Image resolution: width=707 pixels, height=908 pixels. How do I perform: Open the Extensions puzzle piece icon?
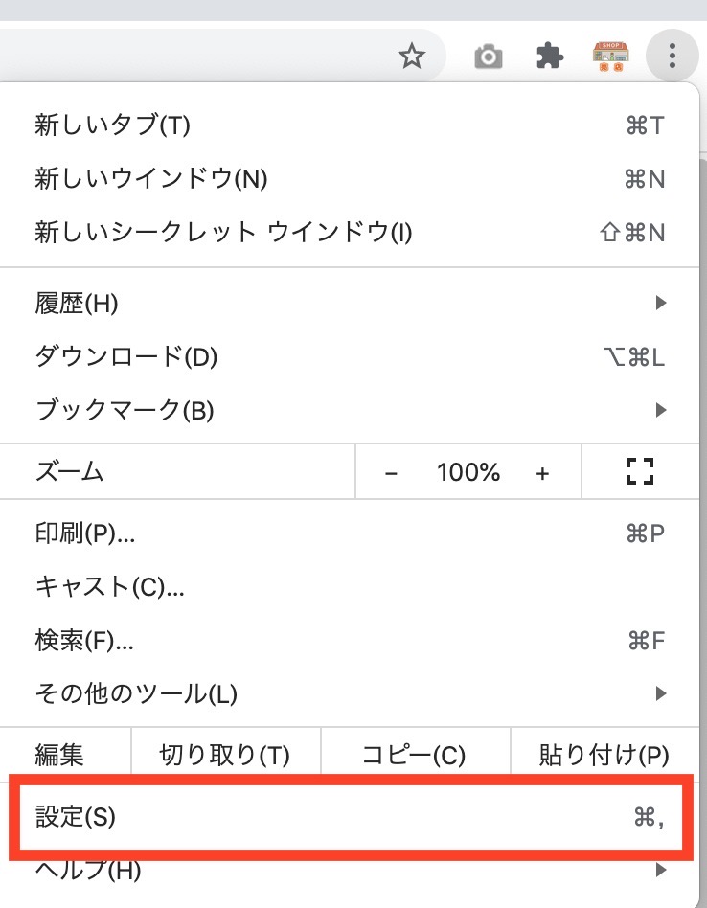tap(549, 57)
